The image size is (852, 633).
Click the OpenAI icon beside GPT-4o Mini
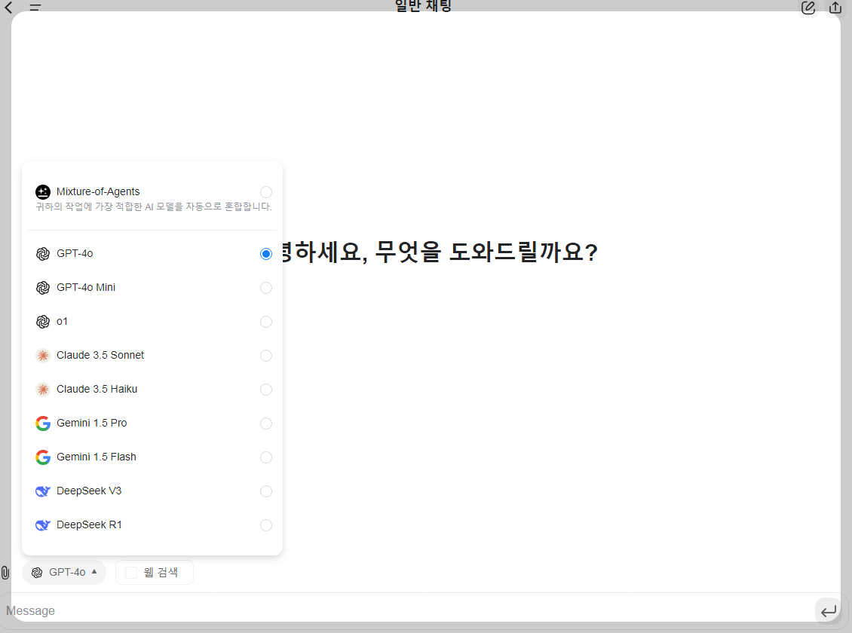point(43,288)
